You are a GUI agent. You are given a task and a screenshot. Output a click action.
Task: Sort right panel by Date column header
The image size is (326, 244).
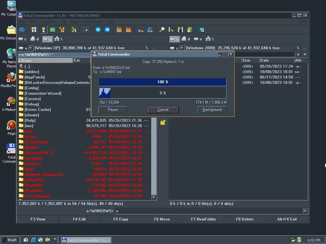click(x=276, y=60)
